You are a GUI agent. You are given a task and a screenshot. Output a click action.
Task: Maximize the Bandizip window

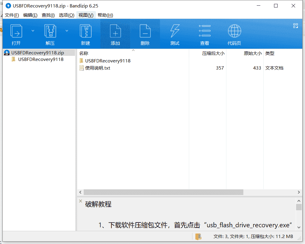tap(276, 6)
